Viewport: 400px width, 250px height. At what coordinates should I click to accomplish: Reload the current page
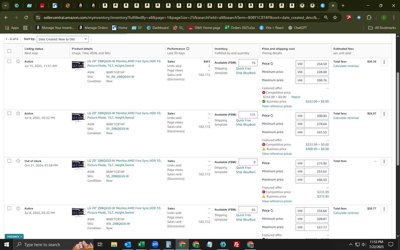click(26, 17)
